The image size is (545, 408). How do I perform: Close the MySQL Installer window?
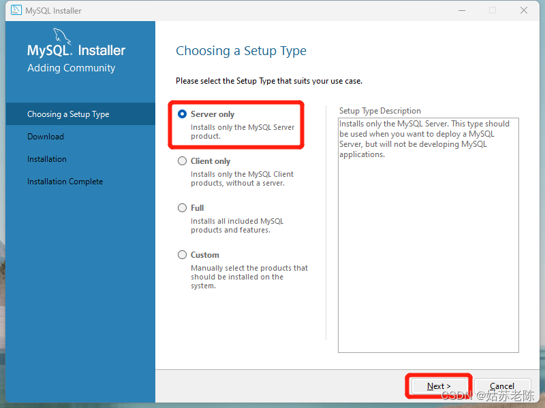[524, 10]
